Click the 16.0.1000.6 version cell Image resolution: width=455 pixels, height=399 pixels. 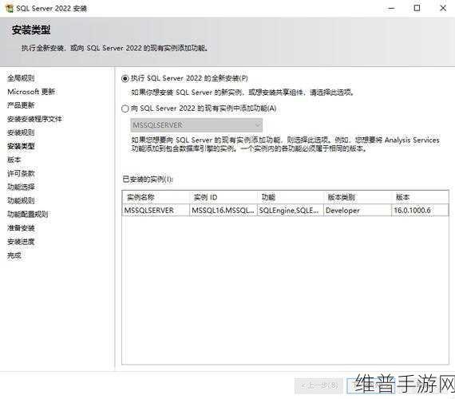tap(420, 211)
